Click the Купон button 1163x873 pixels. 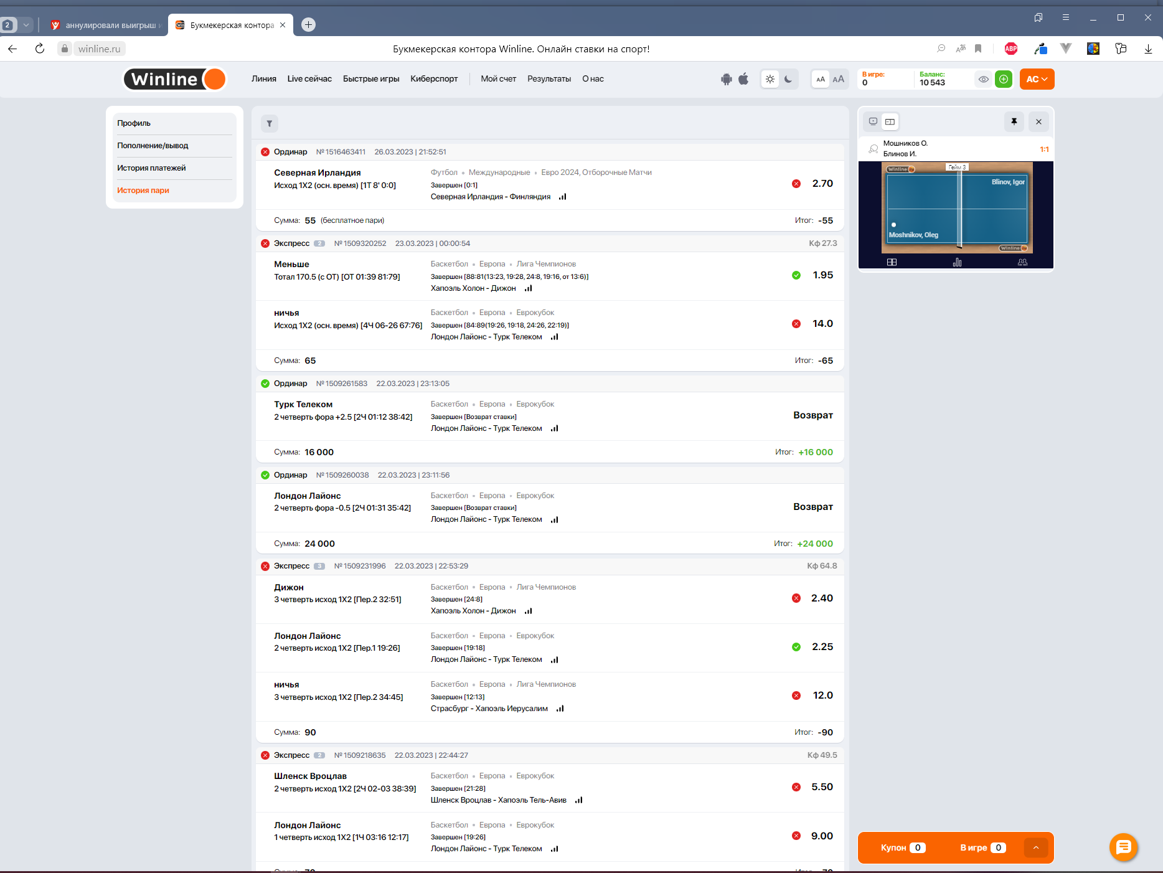click(902, 847)
